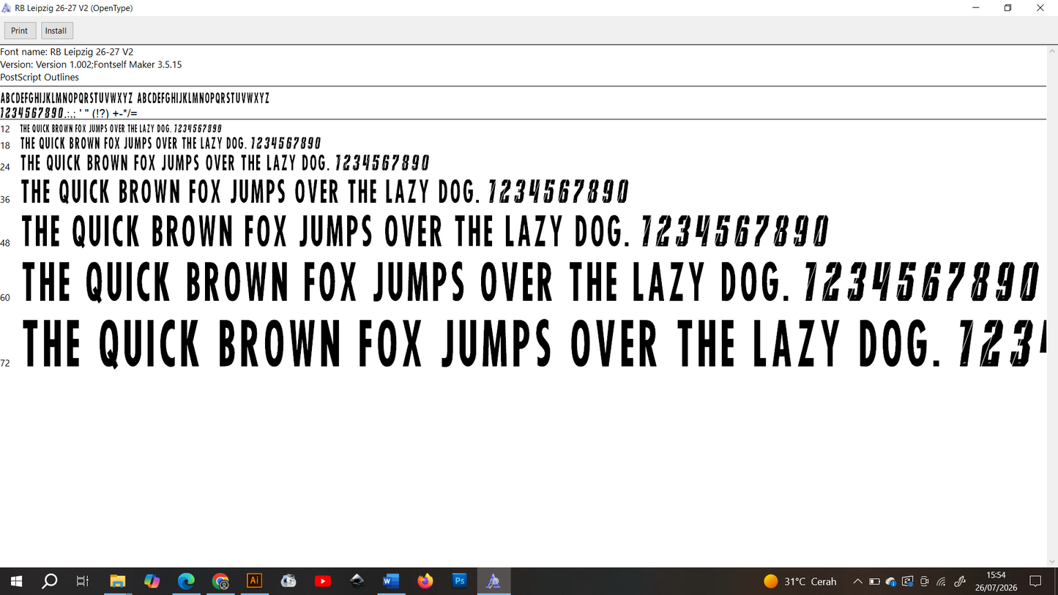Screen dimensions: 1058x595
Task: Open Firefox from the taskbar
Action: coord(425,581)
